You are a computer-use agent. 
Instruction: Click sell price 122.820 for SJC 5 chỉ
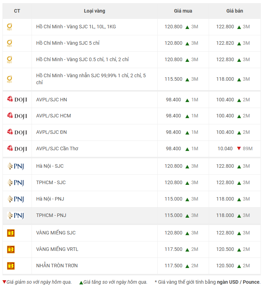pos(225,43)
